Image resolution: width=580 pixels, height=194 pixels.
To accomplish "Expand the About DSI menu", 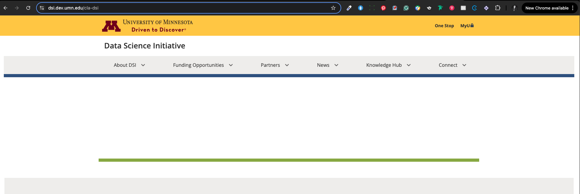I will (129, 65).
